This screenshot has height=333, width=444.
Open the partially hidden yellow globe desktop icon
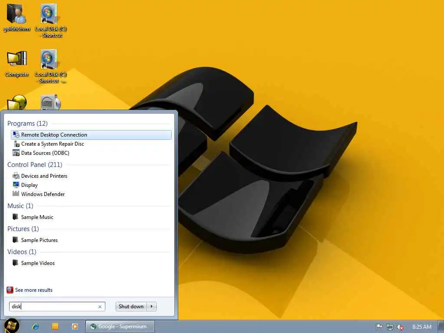point(17,102)
